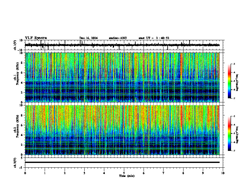Screen dimensions: 251x194
Task: Click the "VLF Spectra" plot title
Action: pyautogui.click(x=36, y=38)
